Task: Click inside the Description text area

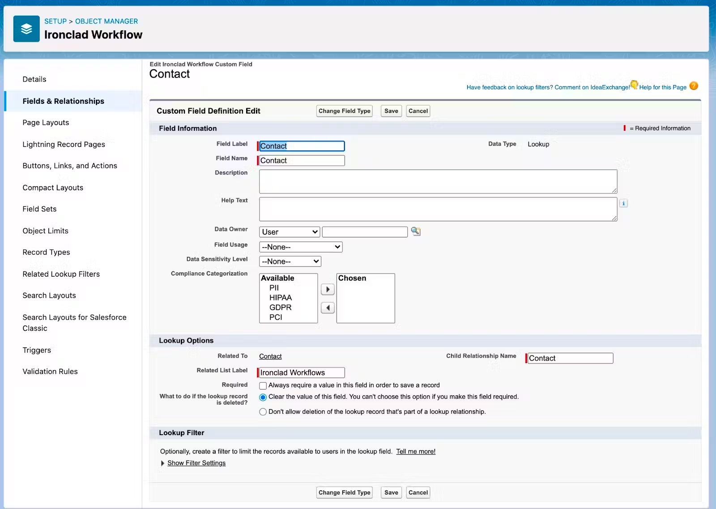Action: [x=437, y=181]
